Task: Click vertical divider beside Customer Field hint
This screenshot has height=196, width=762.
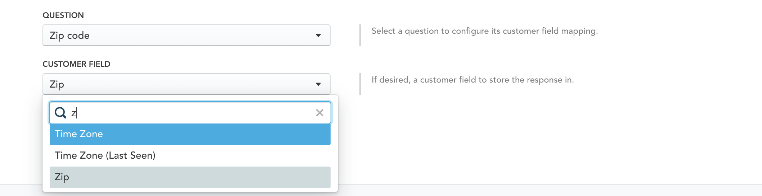Action: [360, 84]
